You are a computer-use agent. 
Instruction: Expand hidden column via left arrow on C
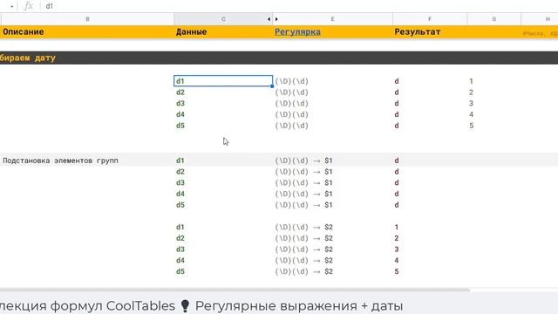click(269, 19)
